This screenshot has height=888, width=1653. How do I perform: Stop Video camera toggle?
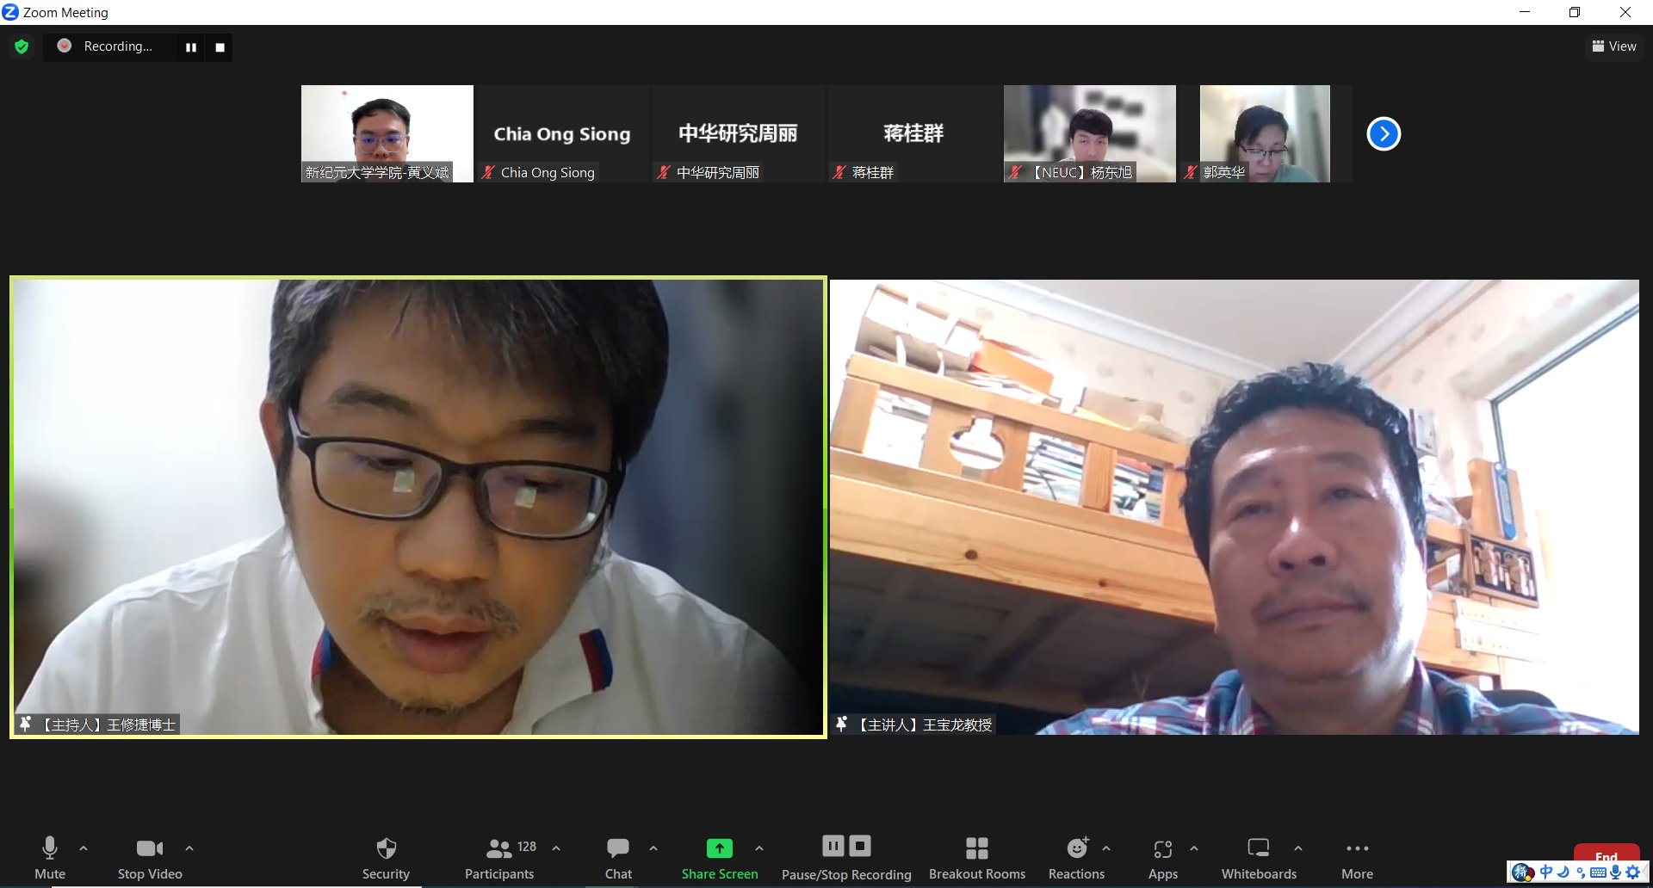tap(150, 858)
